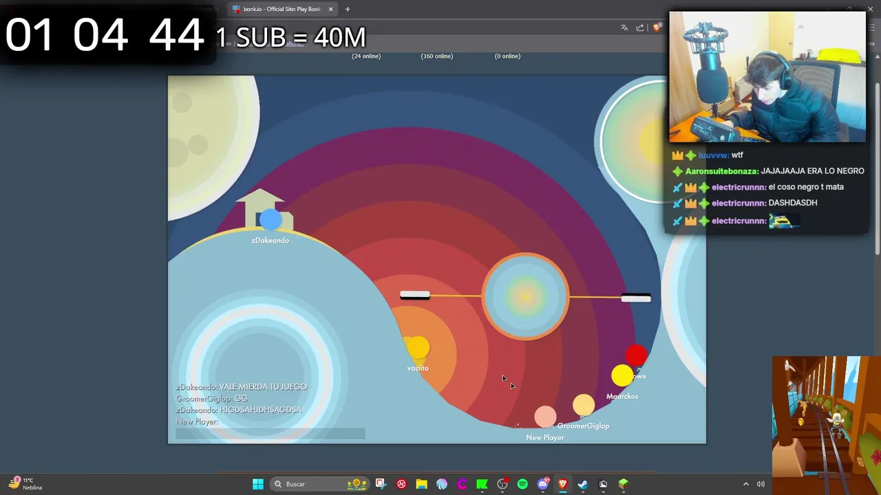Show hidden system tray icons
The image size is (881, 495).
[745, 484]
